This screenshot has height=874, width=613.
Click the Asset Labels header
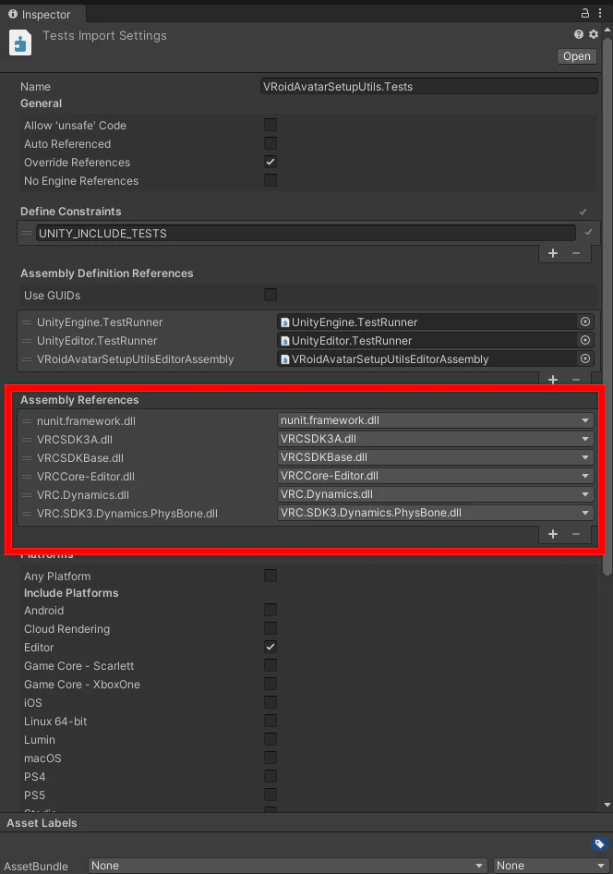click(42, 822)
